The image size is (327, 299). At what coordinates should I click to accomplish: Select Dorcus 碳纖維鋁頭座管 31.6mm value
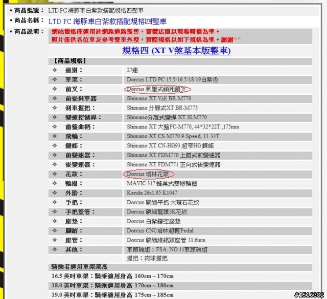point(166,240)
